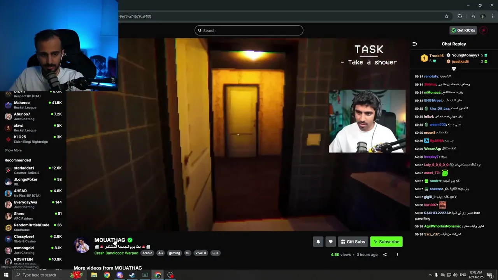Select the Arabic tag
Viewport: 498px width, 280px height.
point(147,253)
